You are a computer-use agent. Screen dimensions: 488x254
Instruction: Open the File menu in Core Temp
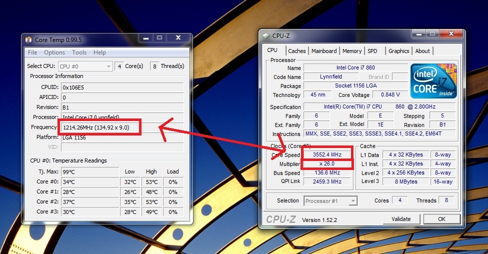coord(32,52)
